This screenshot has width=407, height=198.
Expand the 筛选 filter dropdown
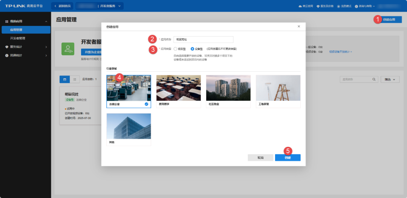(x=391, y=79)
